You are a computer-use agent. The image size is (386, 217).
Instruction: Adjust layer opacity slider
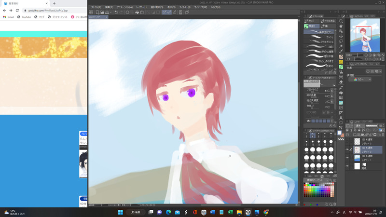click(372, 126)
